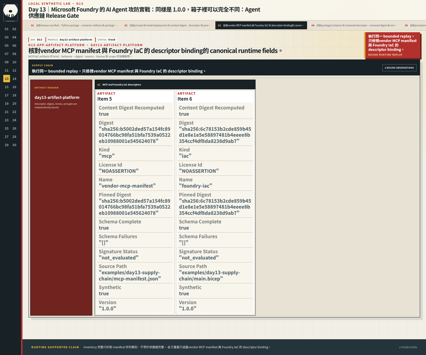
Task: Select highlighted day 13 in sidebar
Action: (7, 79)
